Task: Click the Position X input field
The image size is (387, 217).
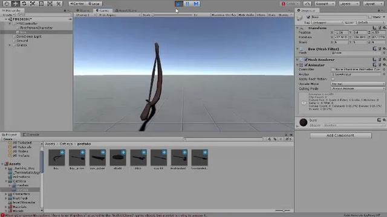Action: coord(342,33)
